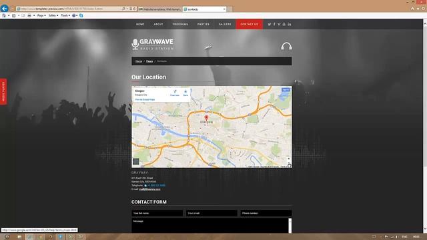427x240 pixels.
Task: Click the volume icon in system tray
Action: point(396,237)
